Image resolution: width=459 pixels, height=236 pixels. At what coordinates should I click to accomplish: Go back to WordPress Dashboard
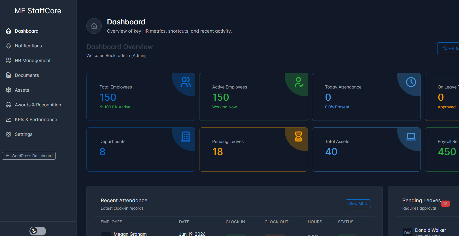29,156
